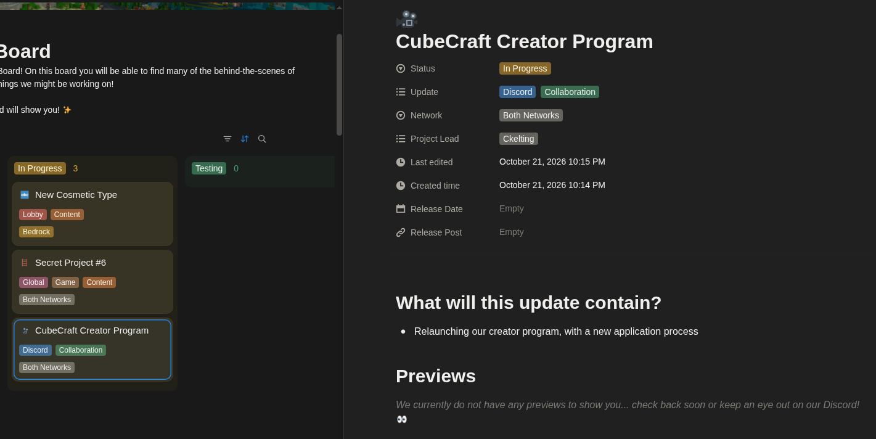Click the Content tag on Secret Project #6
Screen dimensions: 876x439
[99, 282]
